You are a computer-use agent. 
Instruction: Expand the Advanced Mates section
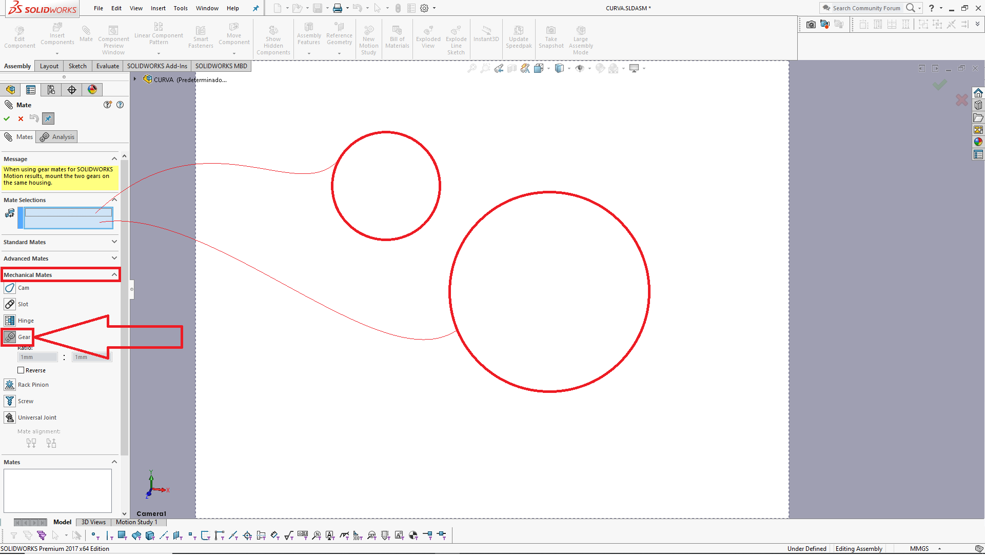(x=114, y=258)
